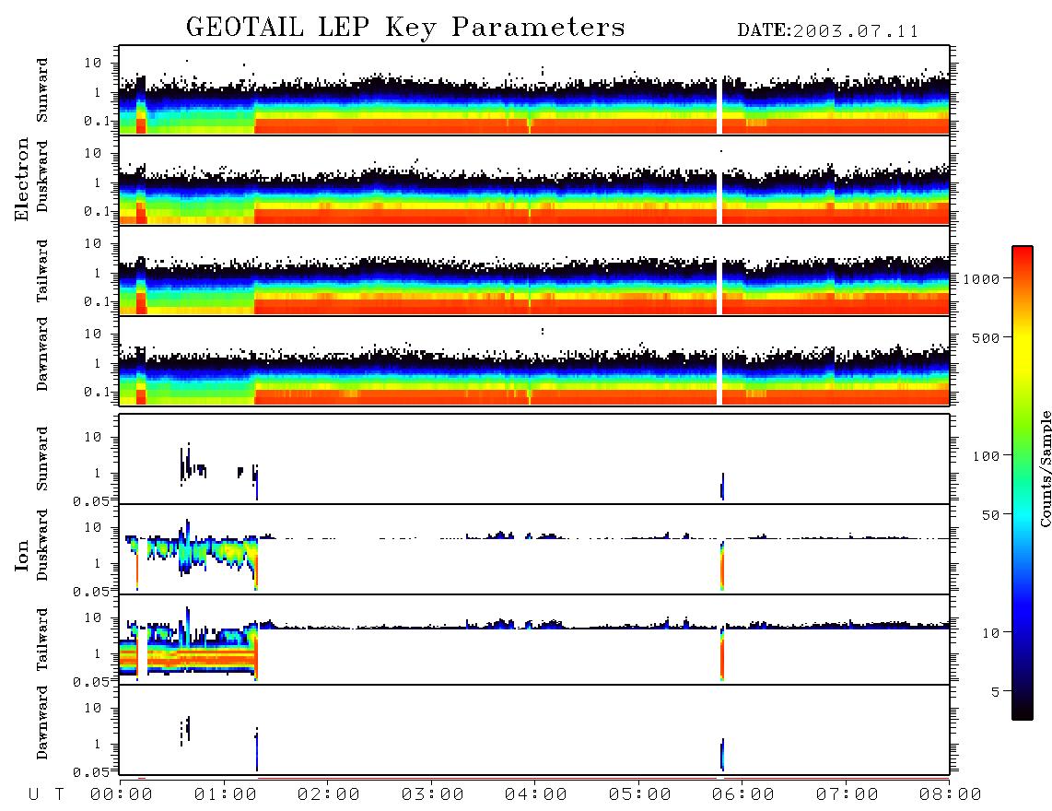Image resolution: width=1052 pixels, height=811 pixels.
Task: Select the Electron group axis label
Action: 21,179
